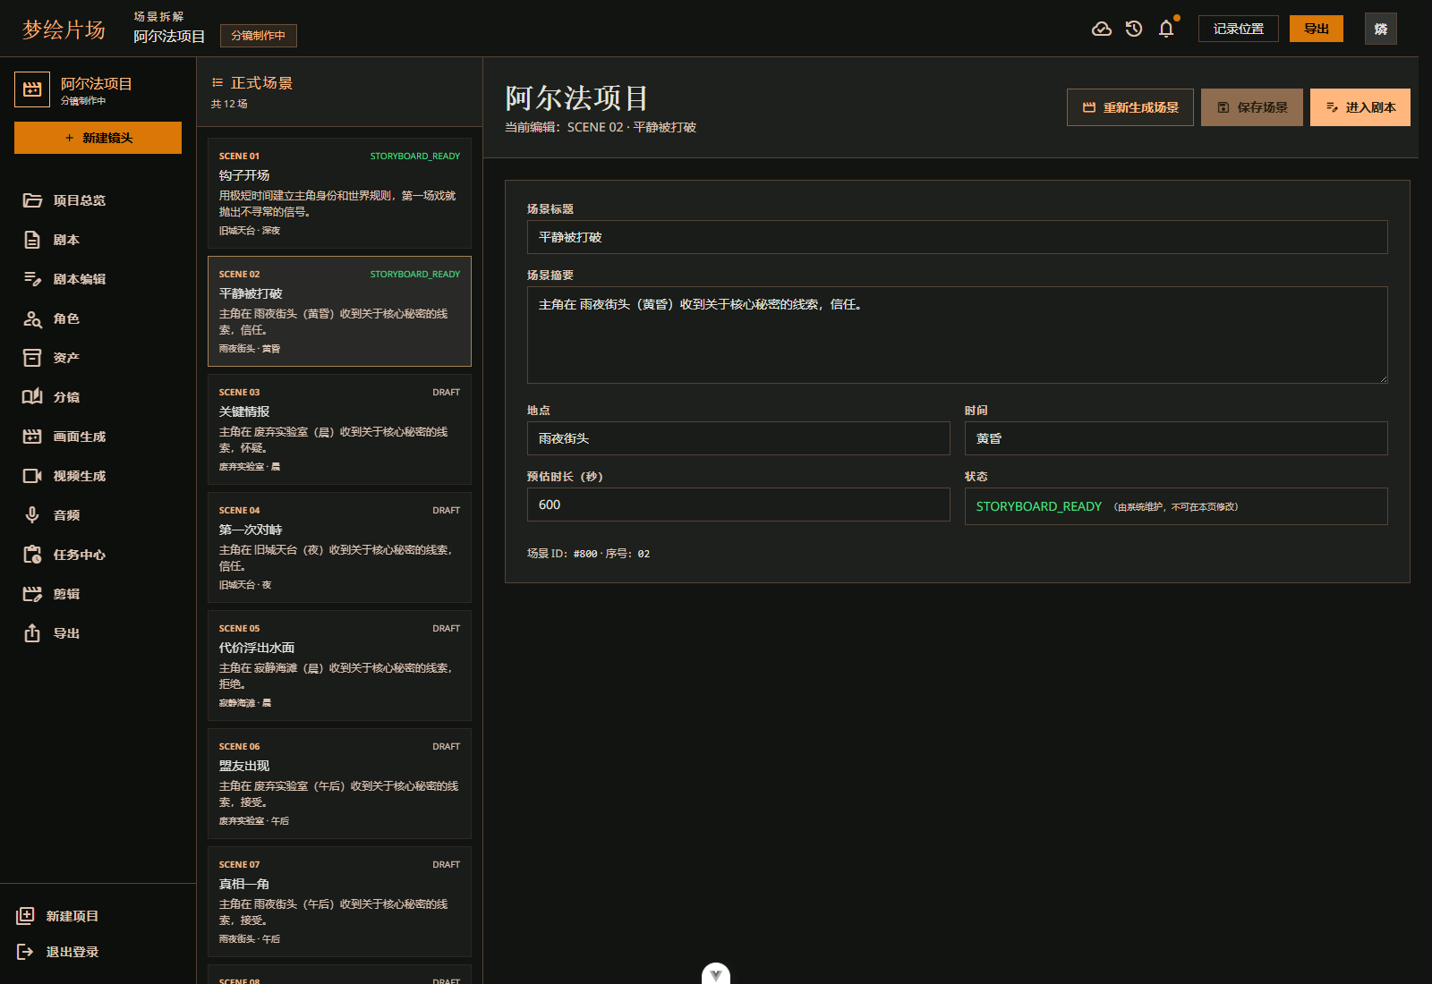Select SCENE 06 盟友出现 card
This screenshot has width=1432, height=984.
pos(339,784)
